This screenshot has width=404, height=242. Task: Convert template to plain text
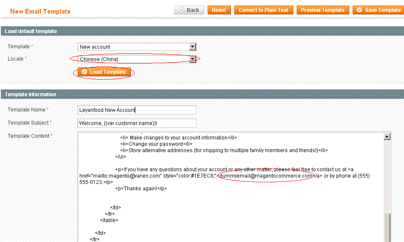pos(264,10)
